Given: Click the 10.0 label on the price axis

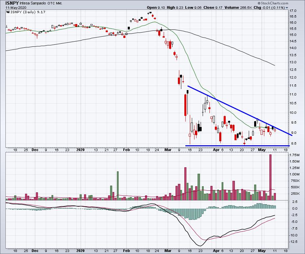Looking at the screenshot, I should (x=293, y=112).
